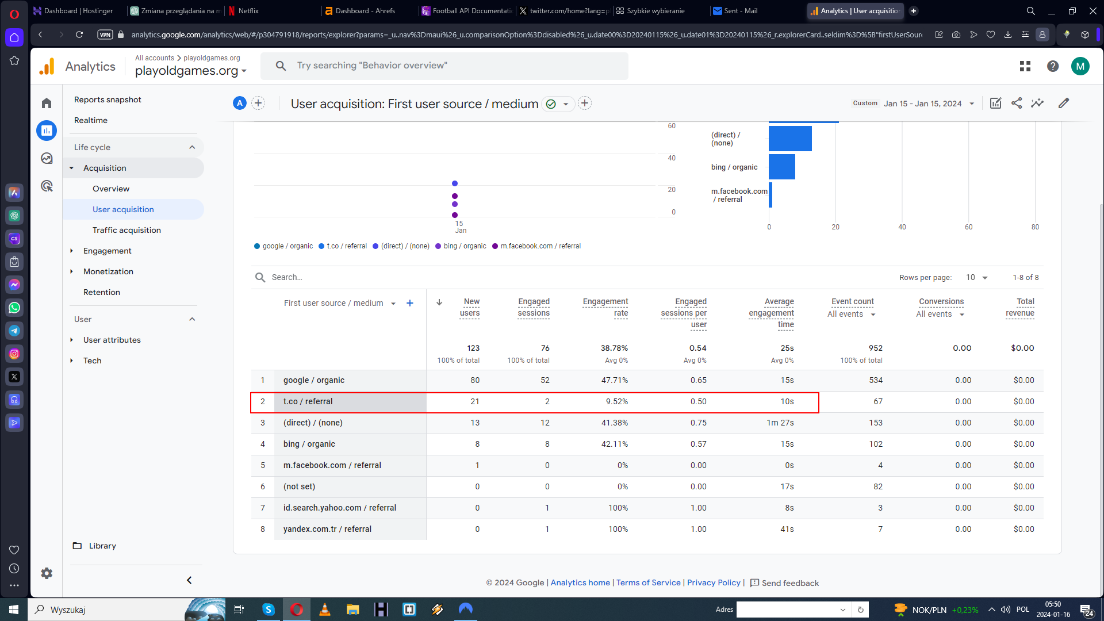Select the Reports icon in left rail
Screen dimensions: 1104x621
point(47,131)
